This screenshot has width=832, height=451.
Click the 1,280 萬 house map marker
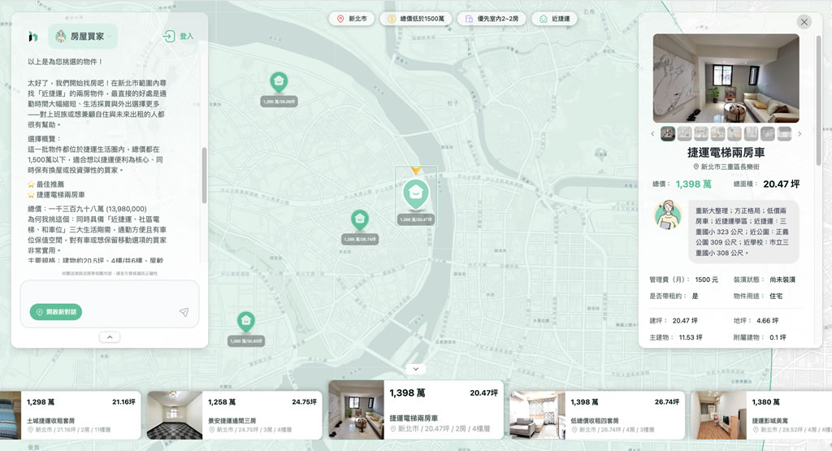278,82
